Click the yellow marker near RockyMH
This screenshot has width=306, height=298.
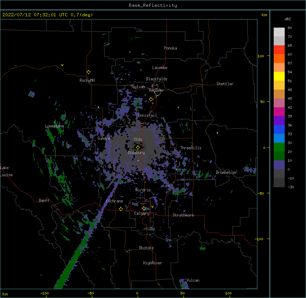tap(88, 72)
